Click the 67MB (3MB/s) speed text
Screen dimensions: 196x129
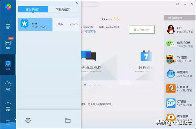(40, 27)
